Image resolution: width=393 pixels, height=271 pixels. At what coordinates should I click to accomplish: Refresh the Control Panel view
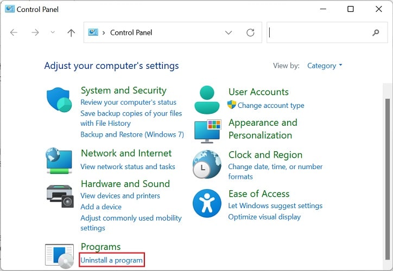coord(250,33)
